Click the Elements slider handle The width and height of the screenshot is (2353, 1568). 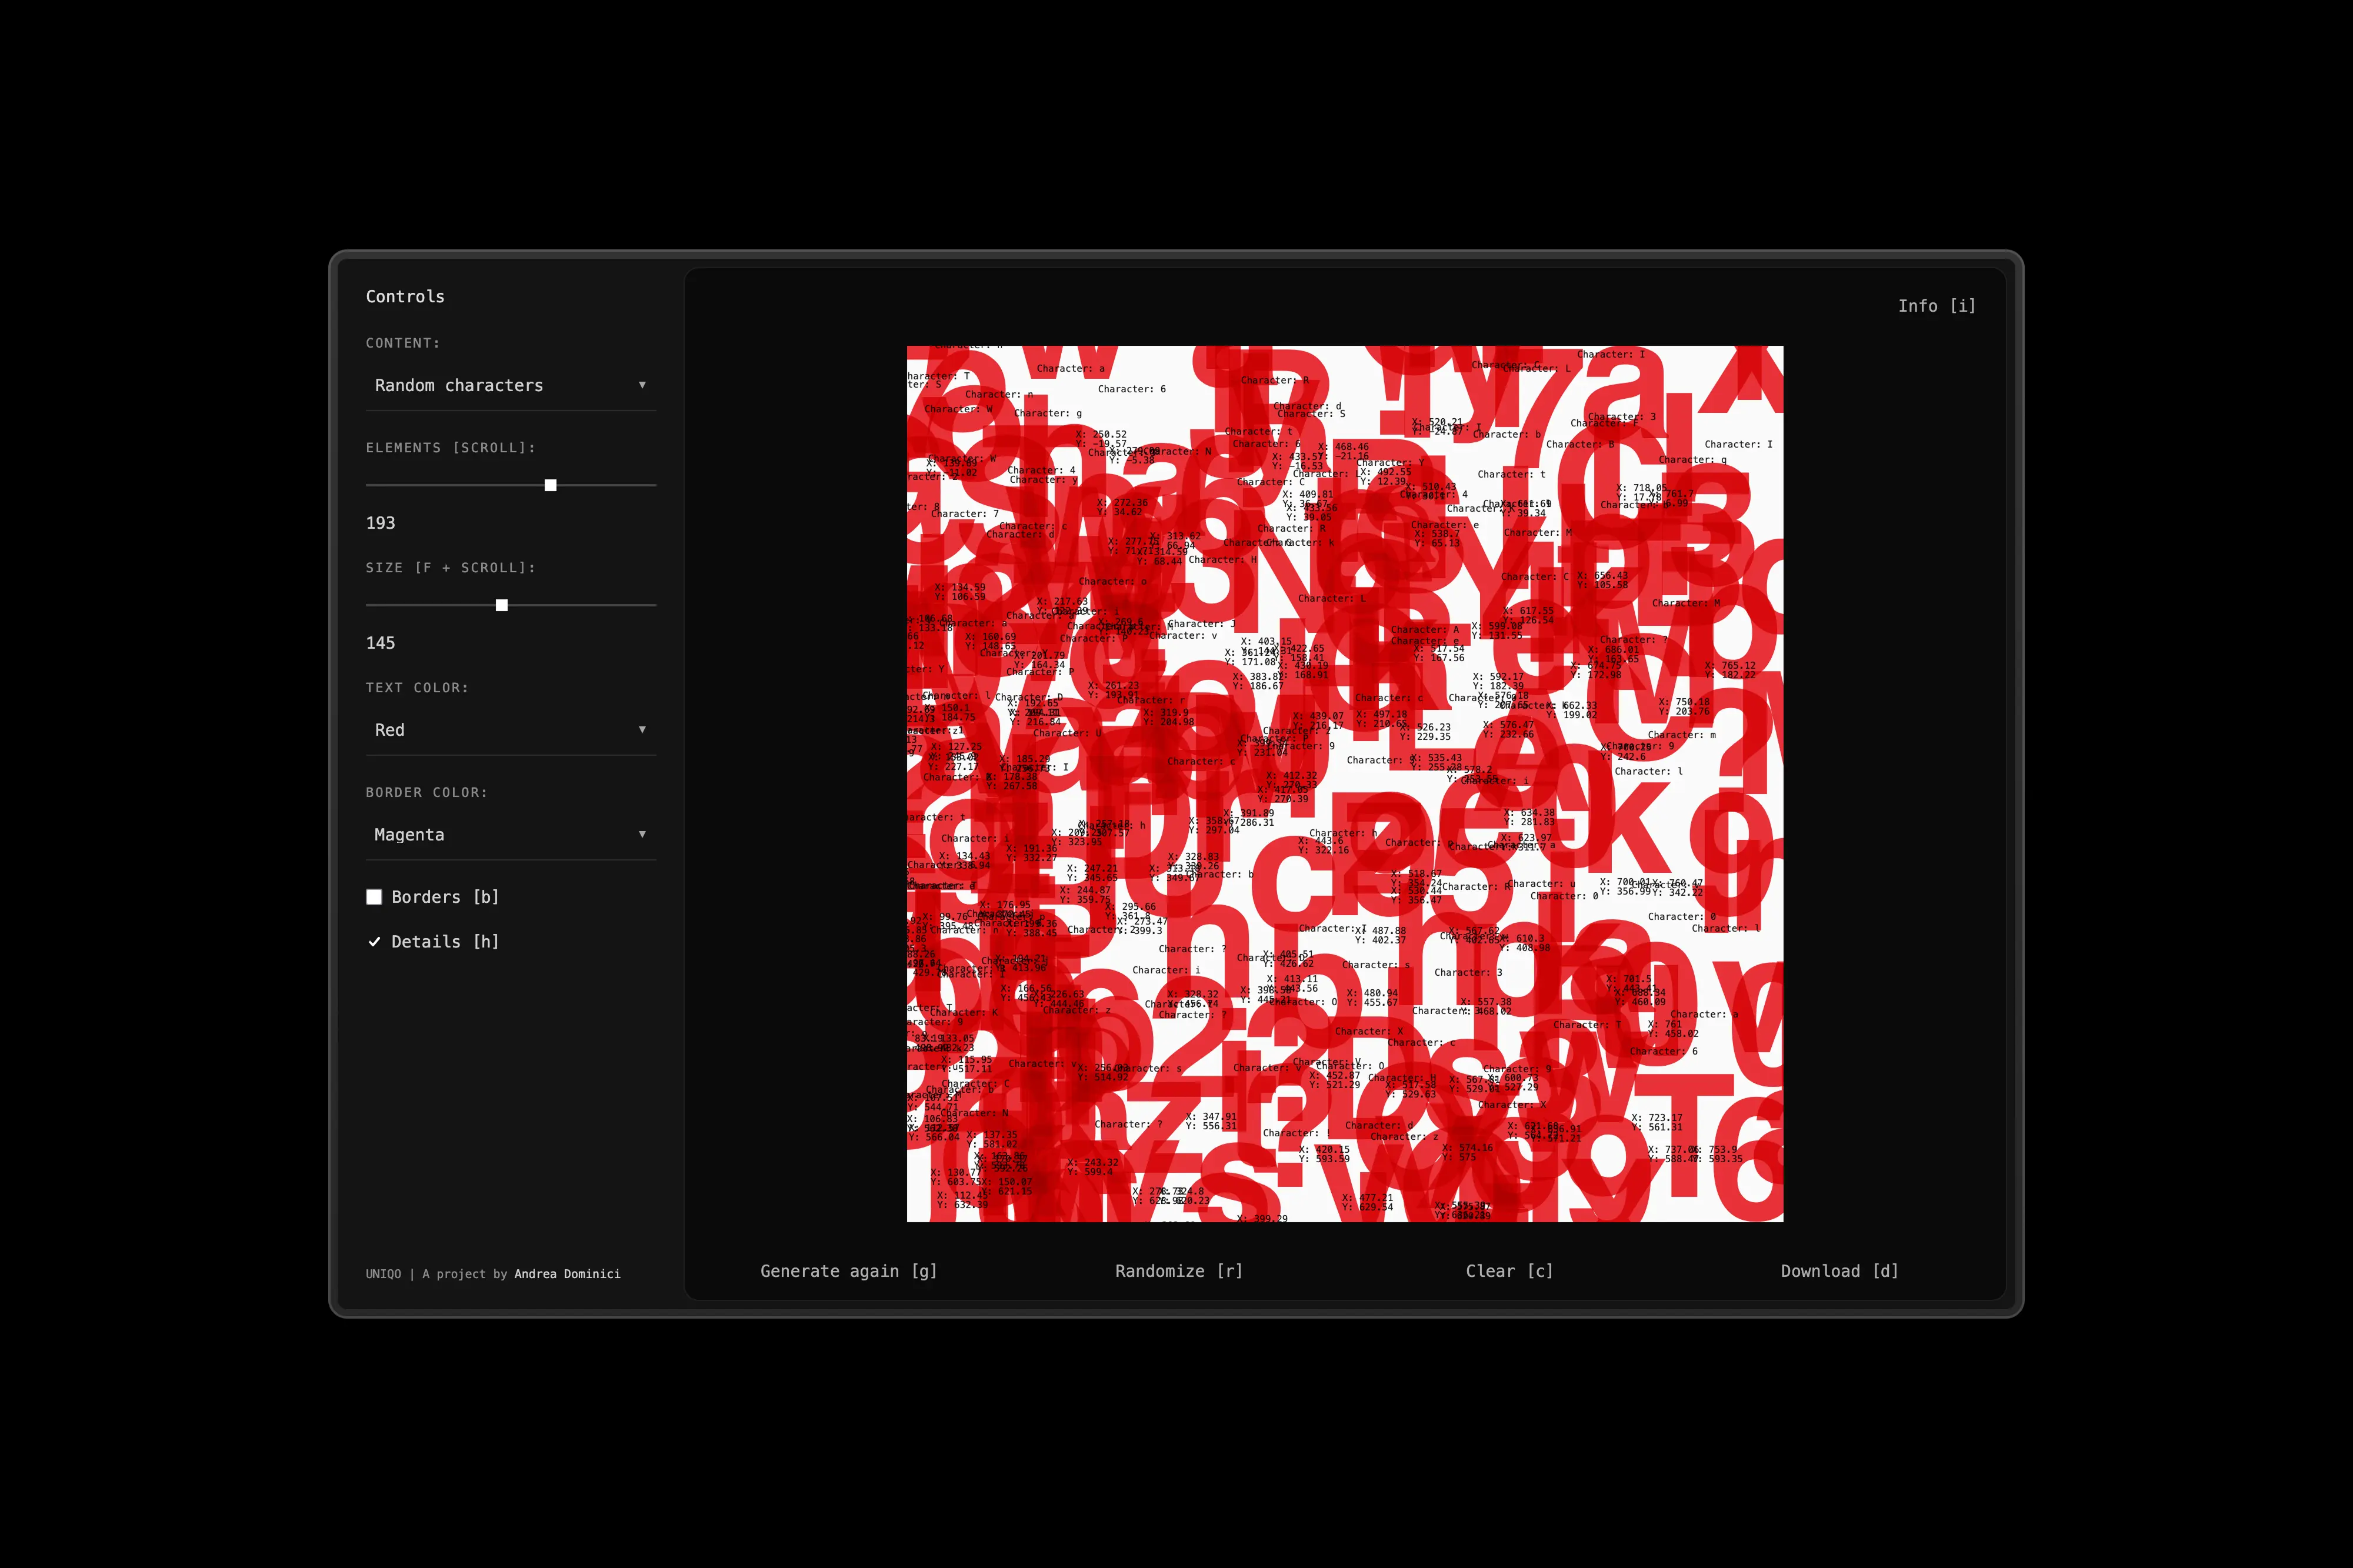pos(550,485)
